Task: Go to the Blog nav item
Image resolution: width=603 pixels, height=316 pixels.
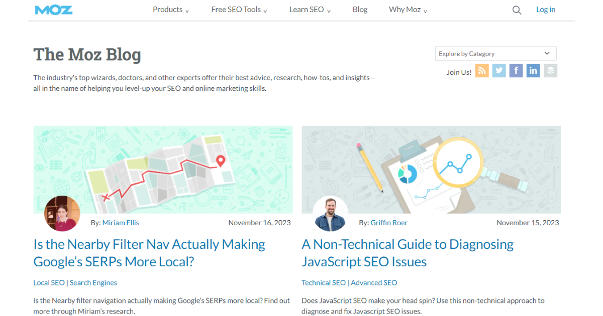Action: pos(360,10)
